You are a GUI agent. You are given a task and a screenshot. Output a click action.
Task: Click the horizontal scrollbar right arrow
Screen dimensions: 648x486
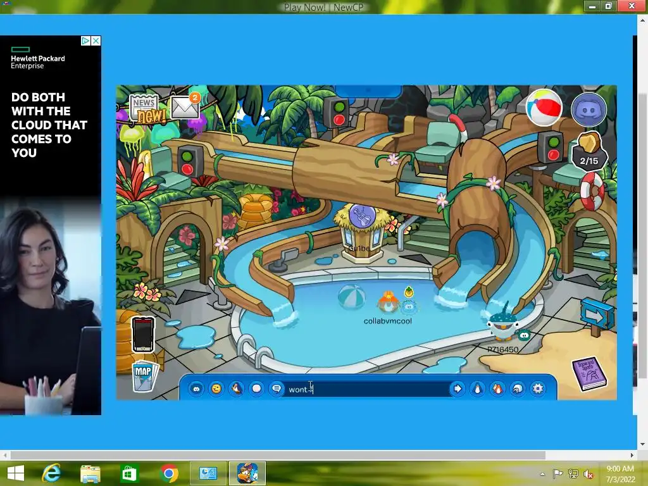click(632, 456)
